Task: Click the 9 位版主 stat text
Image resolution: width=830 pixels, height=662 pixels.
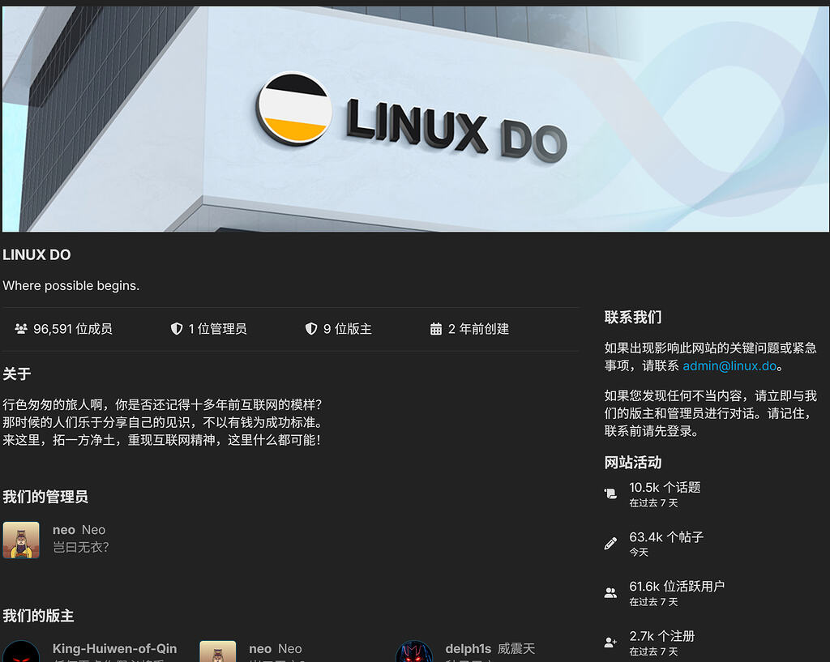Action: tap(347, 329)
